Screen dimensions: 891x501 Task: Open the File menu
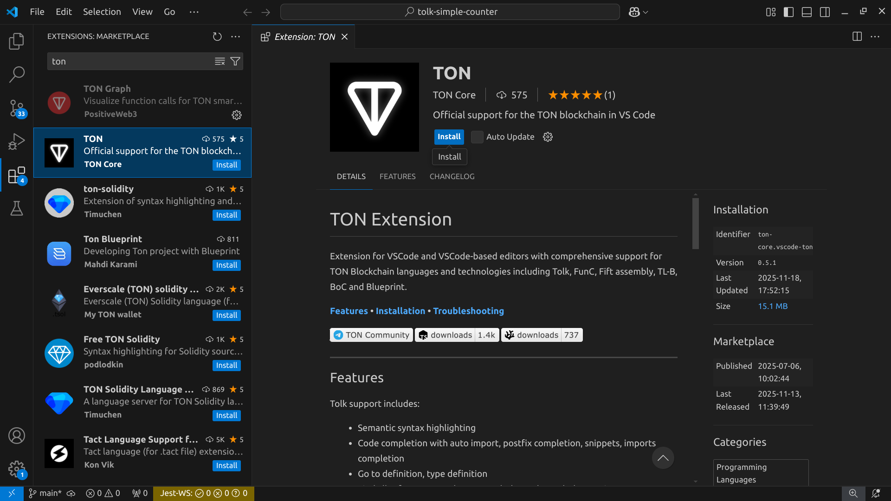(x=37, y=12)
